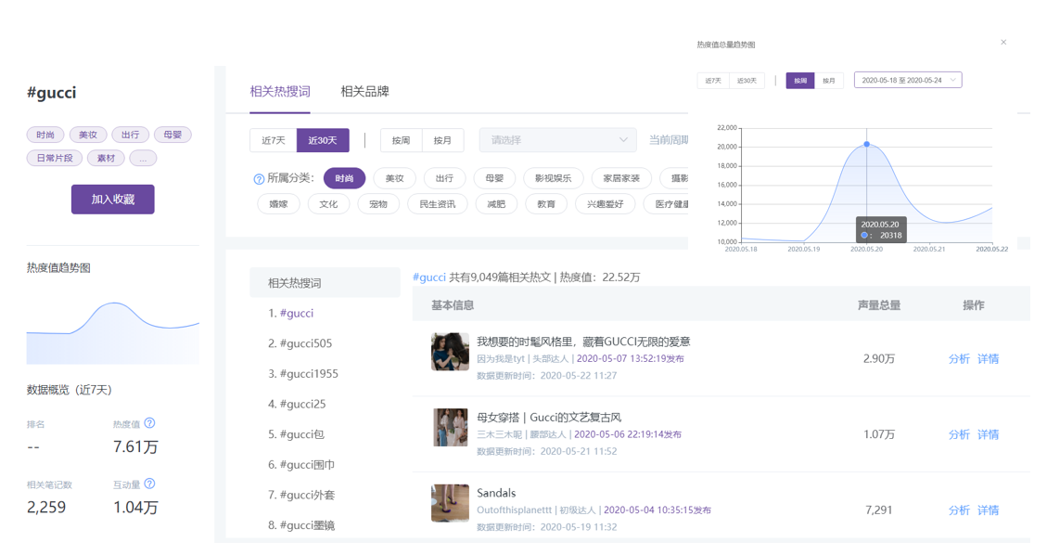
Task: Click 详情 for the 母女穿搭 post
Action: (989, 434)
